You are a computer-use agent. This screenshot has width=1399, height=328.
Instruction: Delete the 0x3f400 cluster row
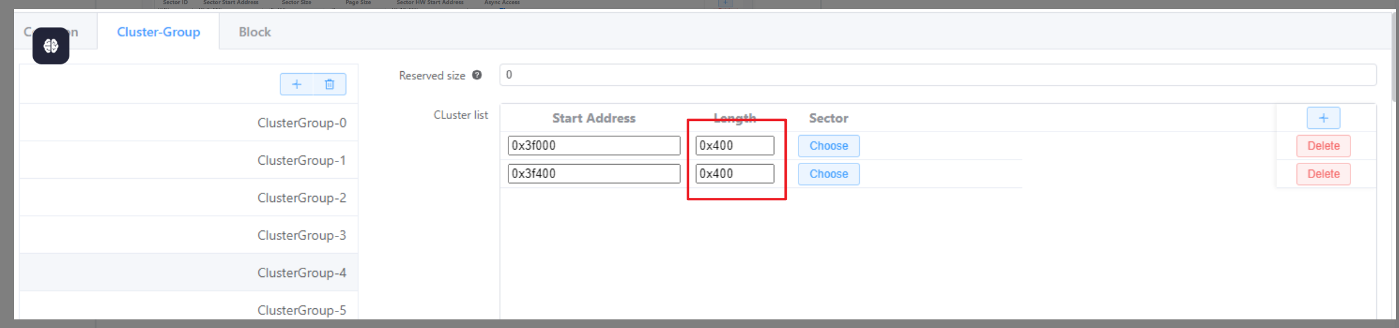1323,174
